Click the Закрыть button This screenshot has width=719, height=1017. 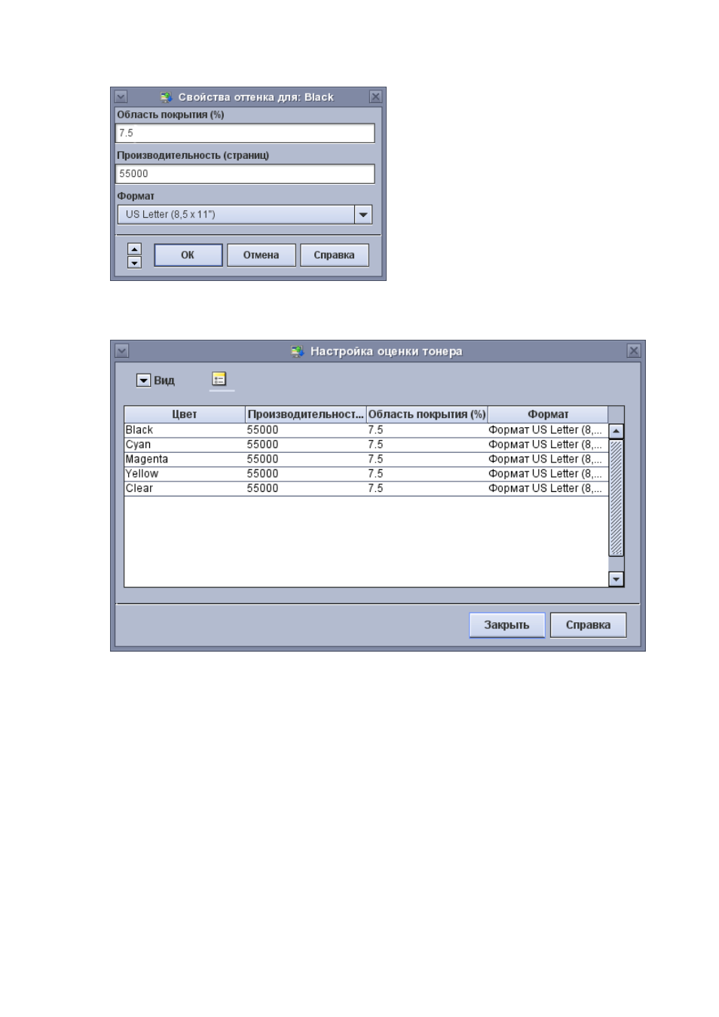(506, 625)
